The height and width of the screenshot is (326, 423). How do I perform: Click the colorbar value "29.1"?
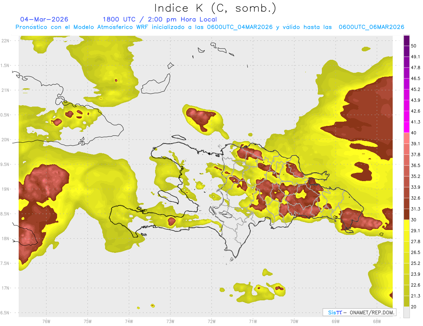(x=416, y=231)
